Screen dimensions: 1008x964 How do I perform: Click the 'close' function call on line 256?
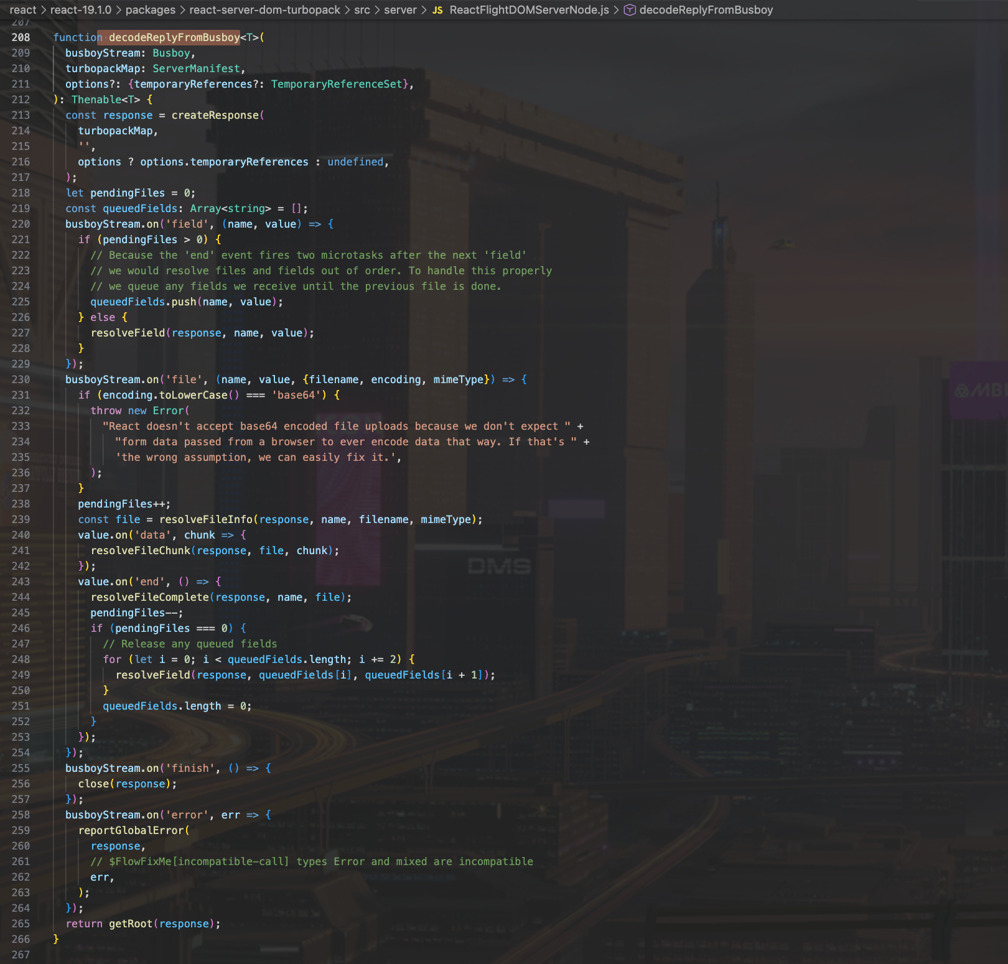(93, 784)
